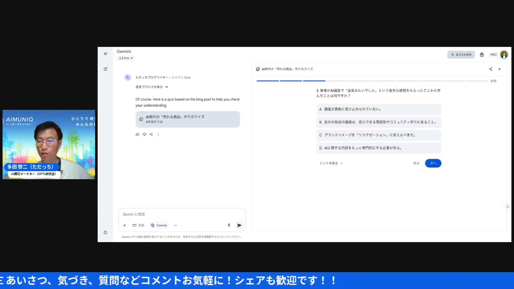Image resolution: width=514 pixels, height=289 pixels.
Task: Expand the ヒントを見る hint
Action: (x=331, y=163)
